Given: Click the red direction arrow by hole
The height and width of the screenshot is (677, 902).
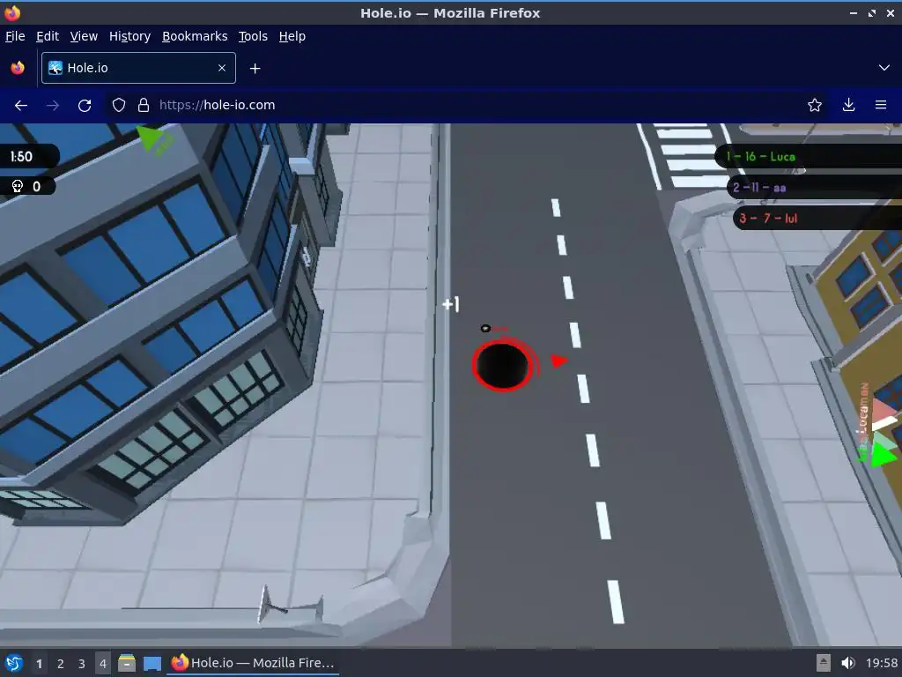Looking at the screenshot, I should [x=558, y=361].
